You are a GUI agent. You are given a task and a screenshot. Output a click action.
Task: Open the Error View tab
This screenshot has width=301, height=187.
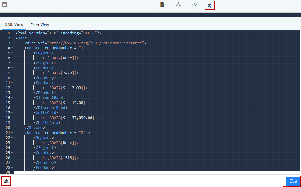[40, 25]
